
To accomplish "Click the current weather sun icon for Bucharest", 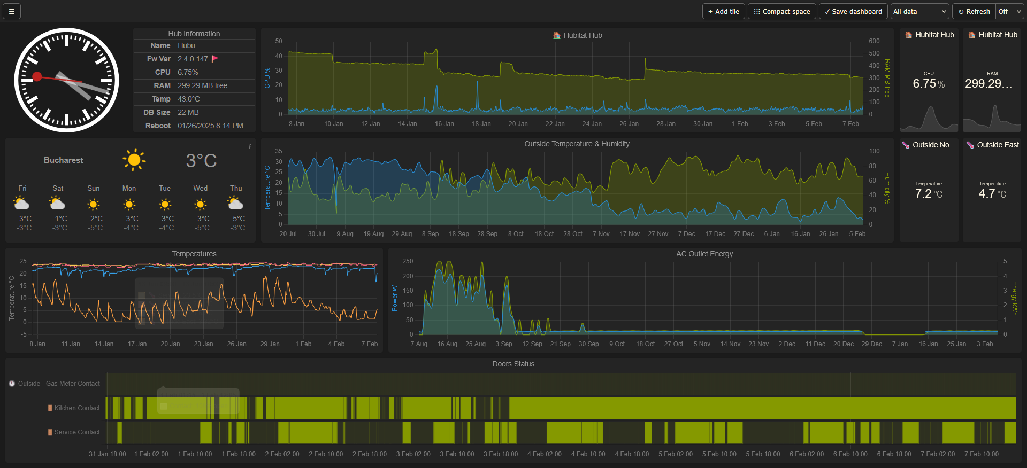I will tap(134, 160).
